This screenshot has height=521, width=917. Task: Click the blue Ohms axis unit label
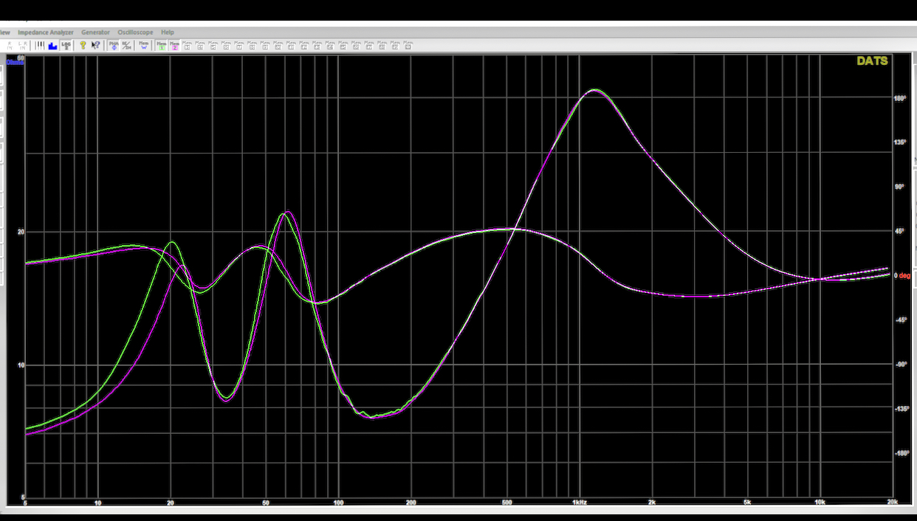[x=15, y=62]
